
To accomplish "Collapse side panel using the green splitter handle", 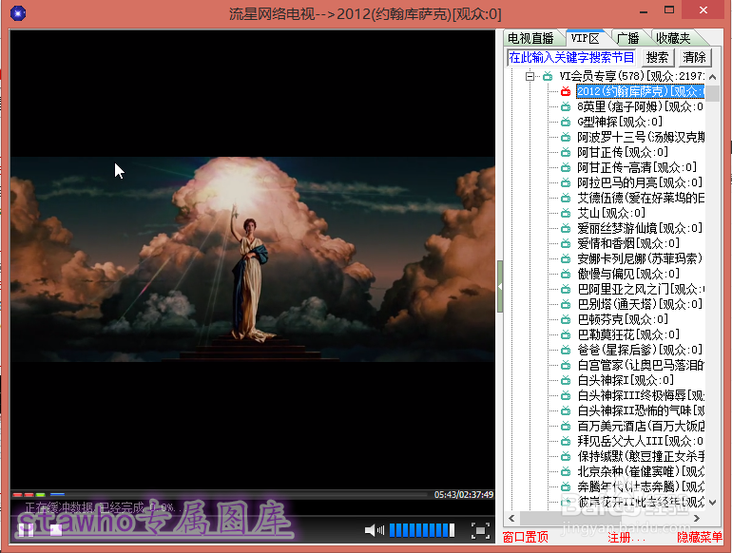I will click(500, 287).
